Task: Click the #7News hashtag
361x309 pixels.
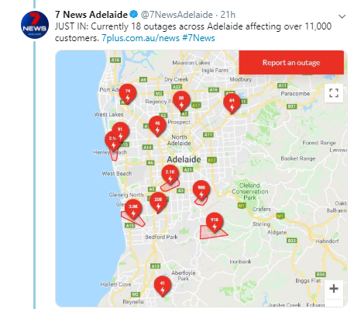Action: pos(198,38)
